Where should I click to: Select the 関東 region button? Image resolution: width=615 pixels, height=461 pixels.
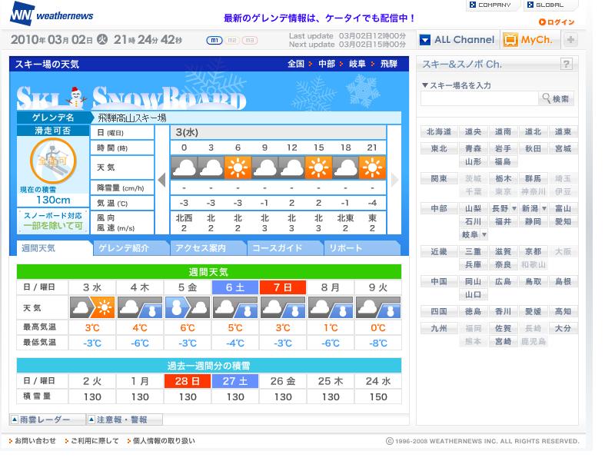439,179
